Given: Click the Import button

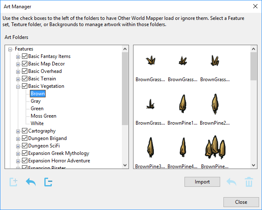Looking at the screenshot, I should (x=202, y=182).
